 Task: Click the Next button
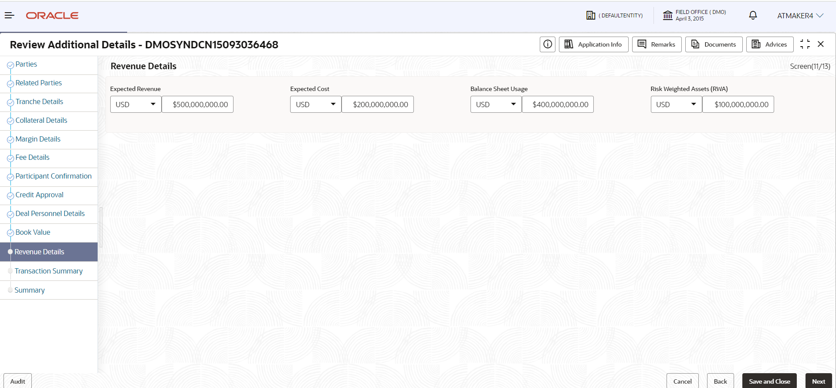pyautogui.click(x=819, y=381)
